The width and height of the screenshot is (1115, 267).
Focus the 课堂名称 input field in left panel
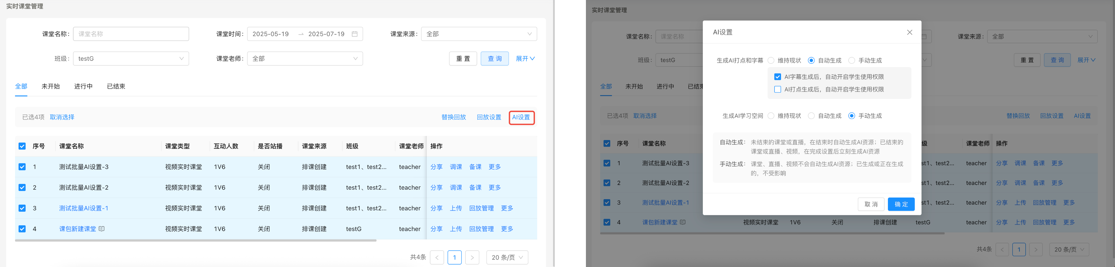point(131,34)
